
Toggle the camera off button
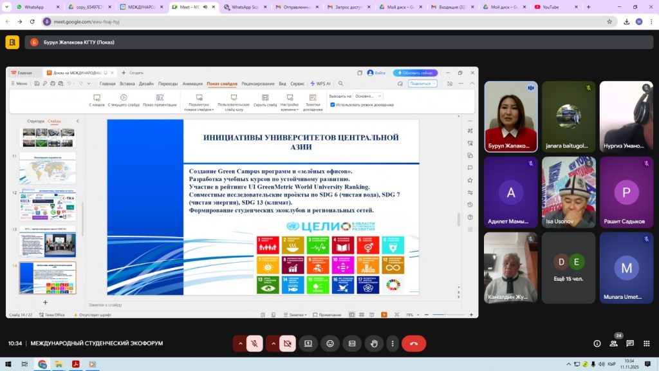pos(287,343)
